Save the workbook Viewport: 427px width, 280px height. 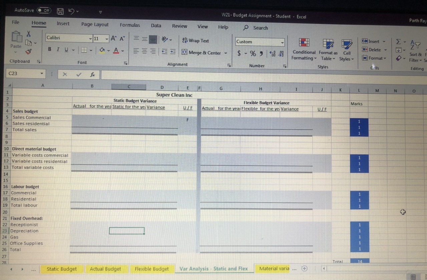coord(60,11)
